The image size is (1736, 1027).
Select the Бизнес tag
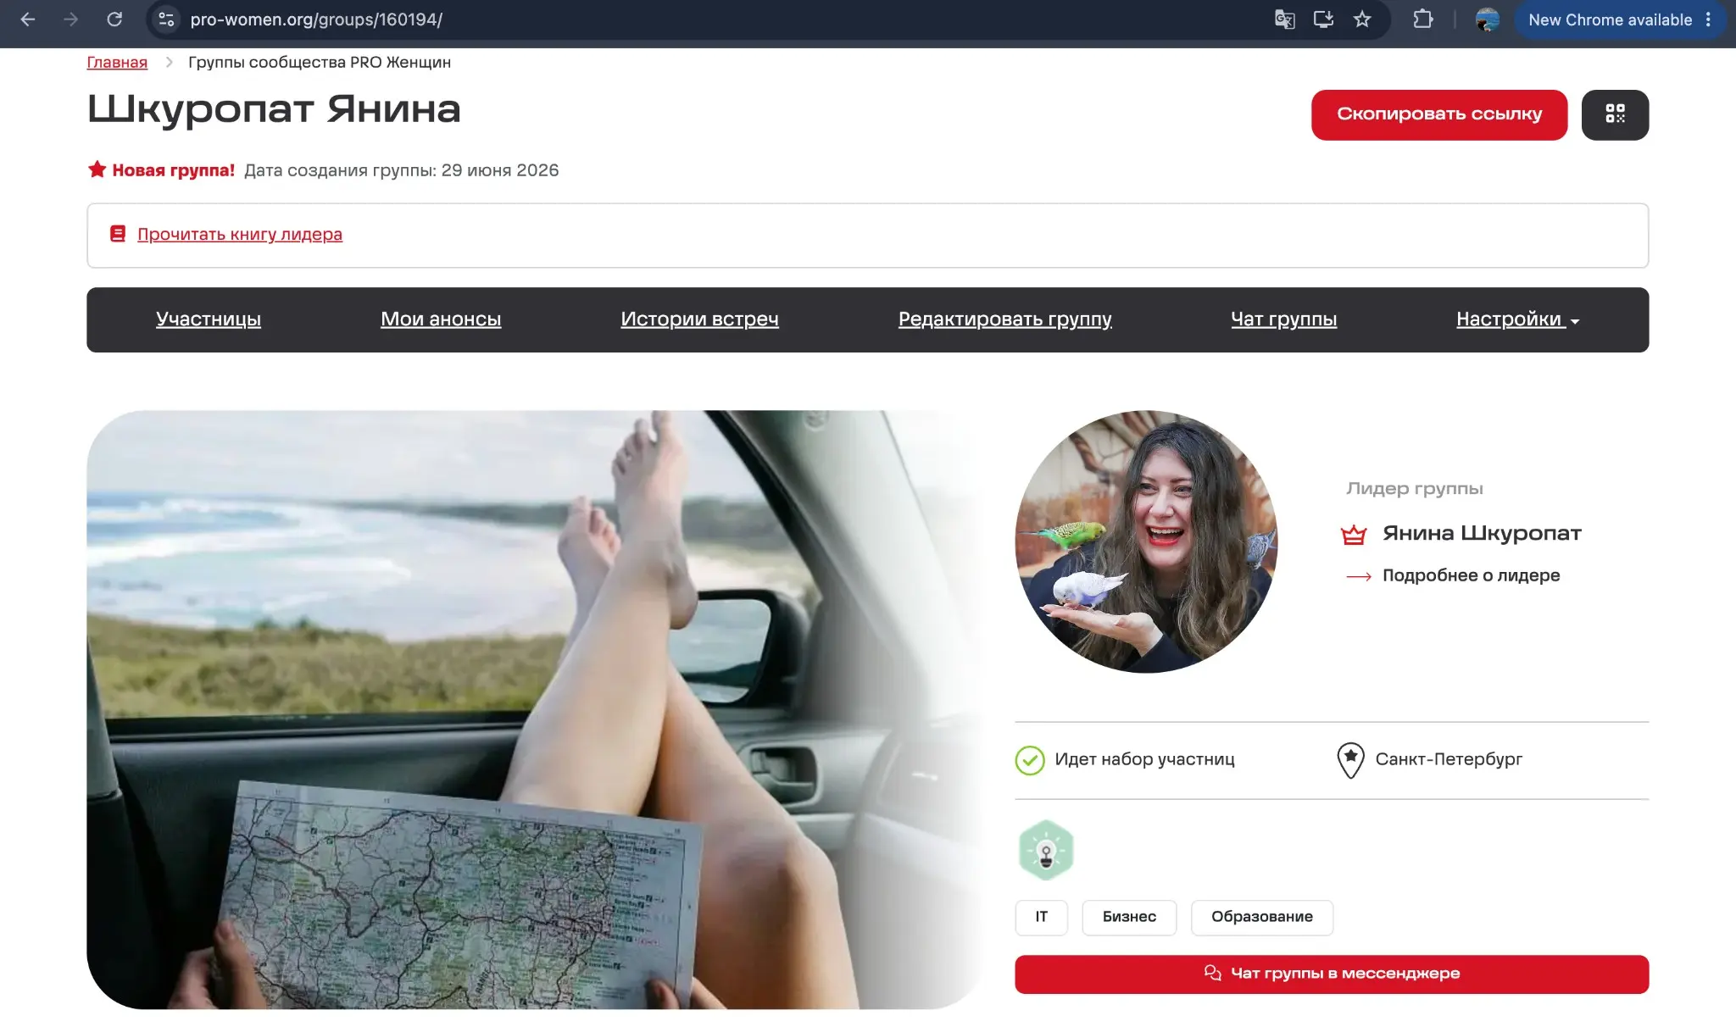[1129, 917]
